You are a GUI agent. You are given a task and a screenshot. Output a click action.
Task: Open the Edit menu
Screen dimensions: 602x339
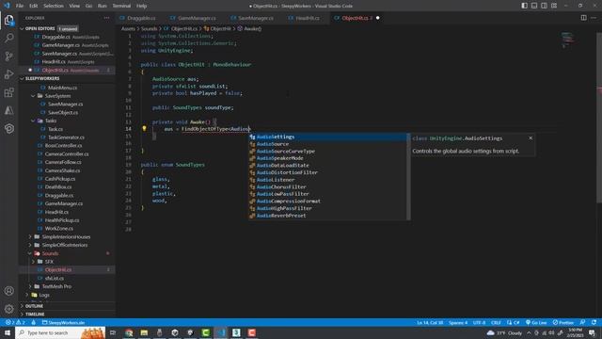click(34, 6)
